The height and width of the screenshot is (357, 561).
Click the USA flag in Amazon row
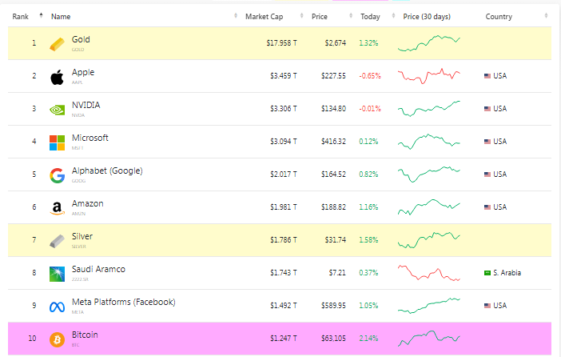click(x=487, y=207)
